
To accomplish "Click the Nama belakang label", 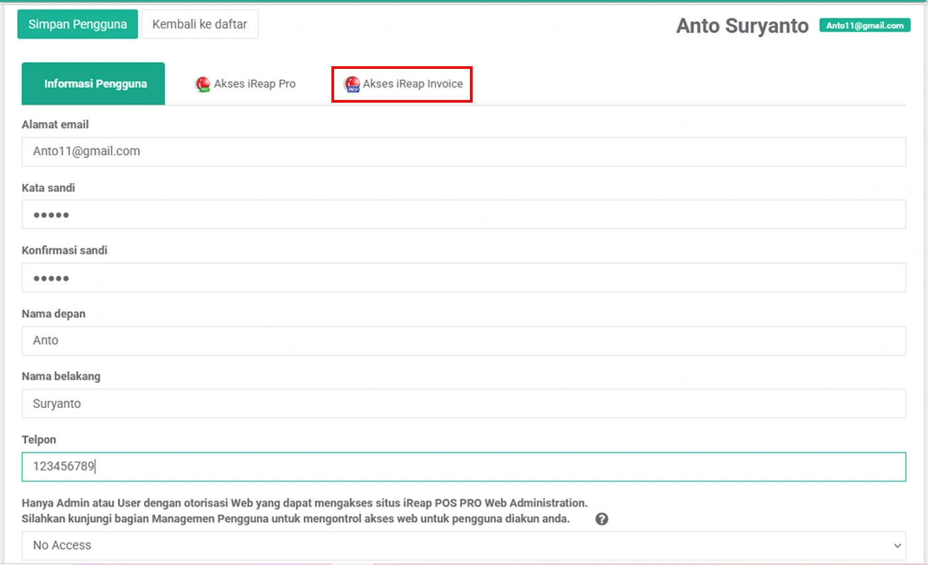I will (x=61, y=376).
